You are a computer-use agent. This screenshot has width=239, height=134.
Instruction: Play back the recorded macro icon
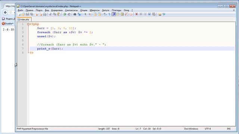coord(145,14)
